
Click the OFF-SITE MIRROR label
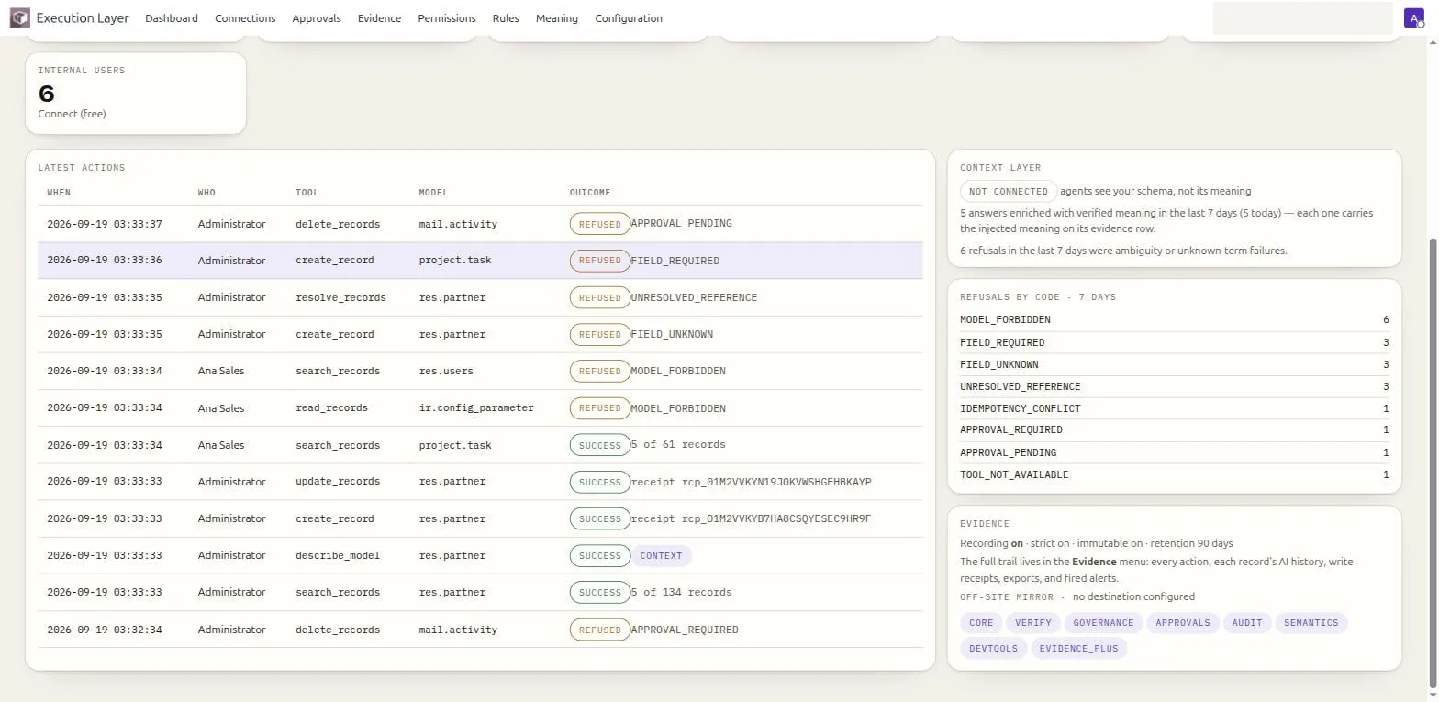coord(1007,597)
